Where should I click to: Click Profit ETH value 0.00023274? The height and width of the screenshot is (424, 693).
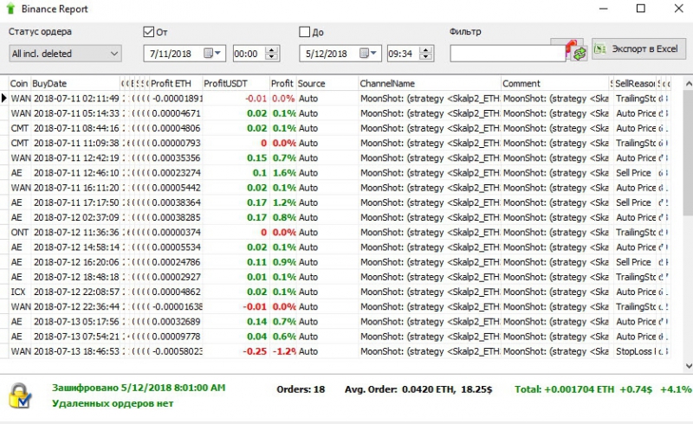[176, 173]
